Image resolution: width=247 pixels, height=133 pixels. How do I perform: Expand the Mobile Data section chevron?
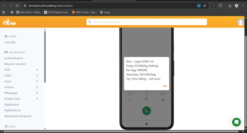coord(37,99)
